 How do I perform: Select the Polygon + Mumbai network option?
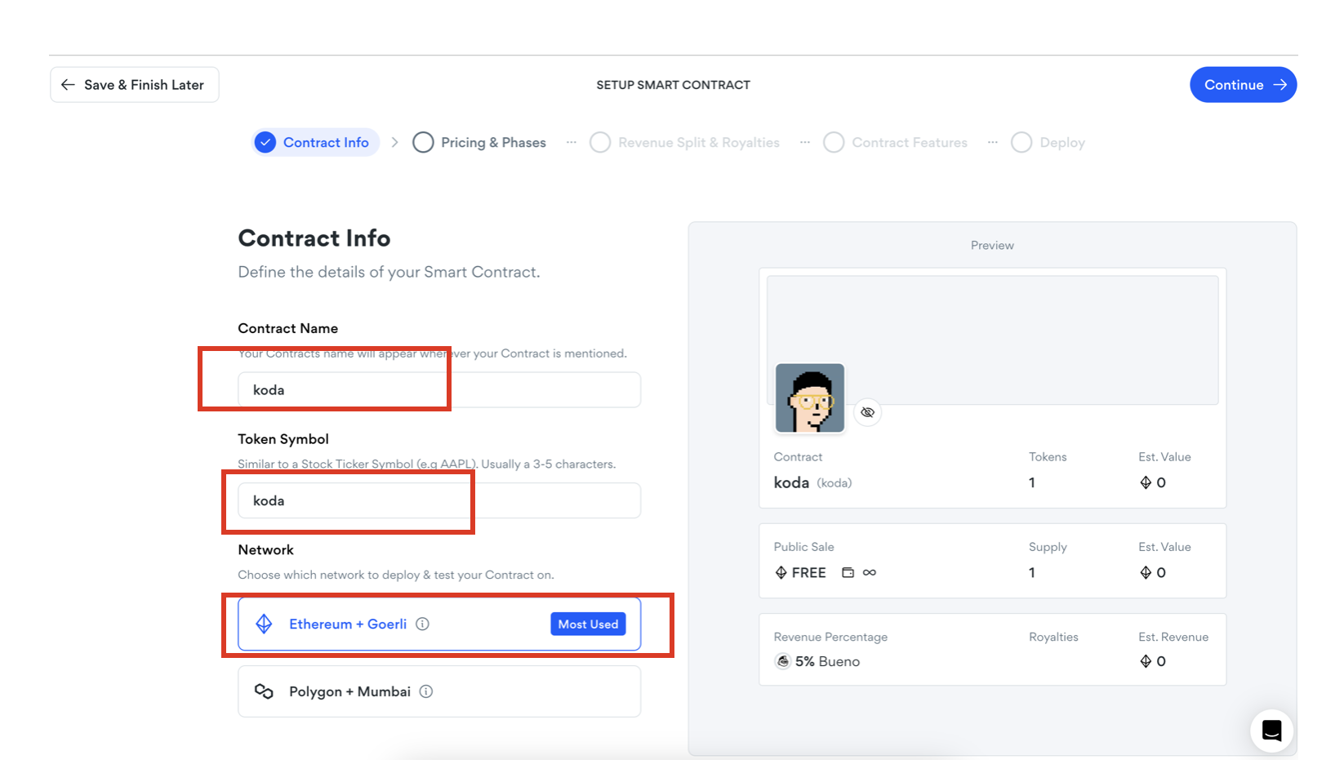click(439, 691)
